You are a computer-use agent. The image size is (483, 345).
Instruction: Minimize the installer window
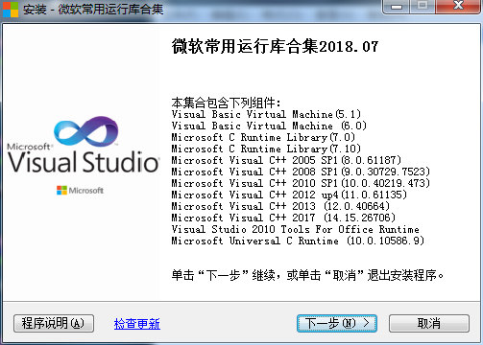tap(397, 7)
